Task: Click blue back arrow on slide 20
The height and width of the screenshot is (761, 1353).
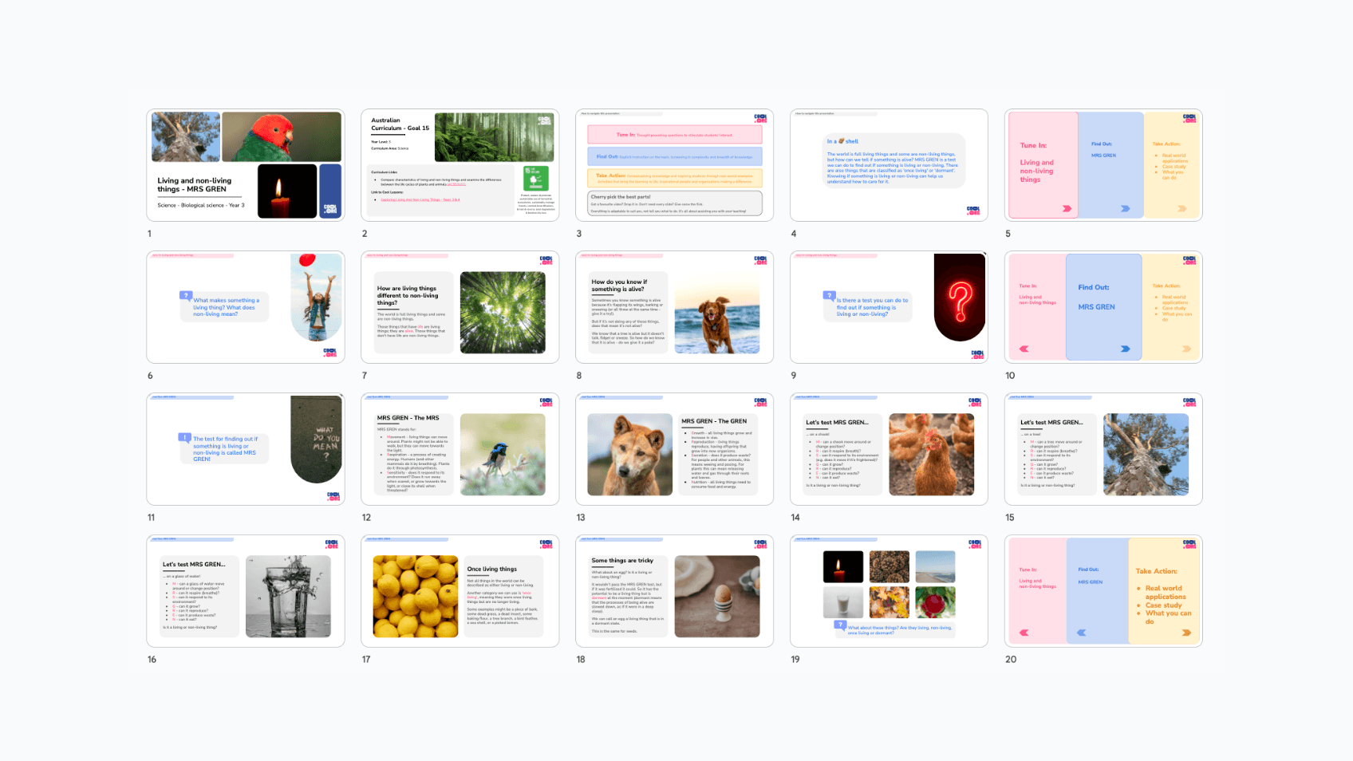Action: 1082,633
